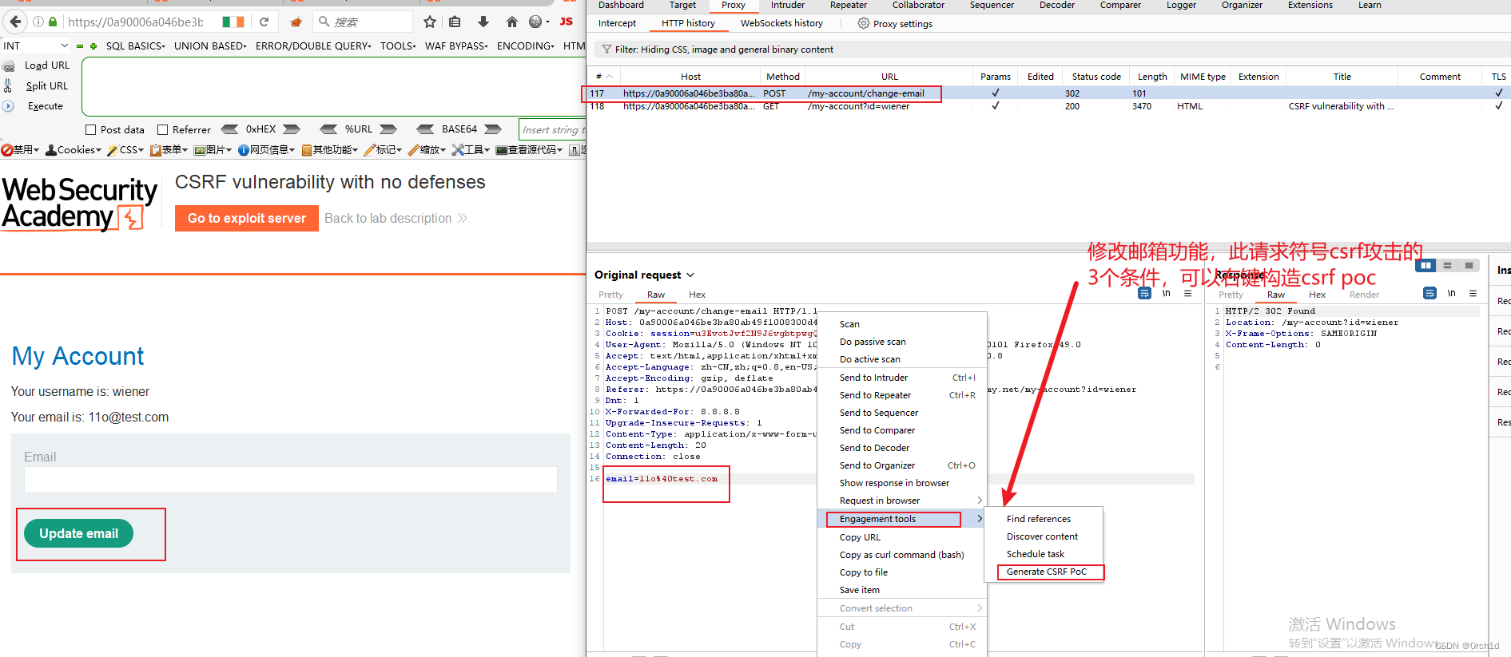
Task: Select side-by-side layout toggle
Action: click(x=1426, y=266)
